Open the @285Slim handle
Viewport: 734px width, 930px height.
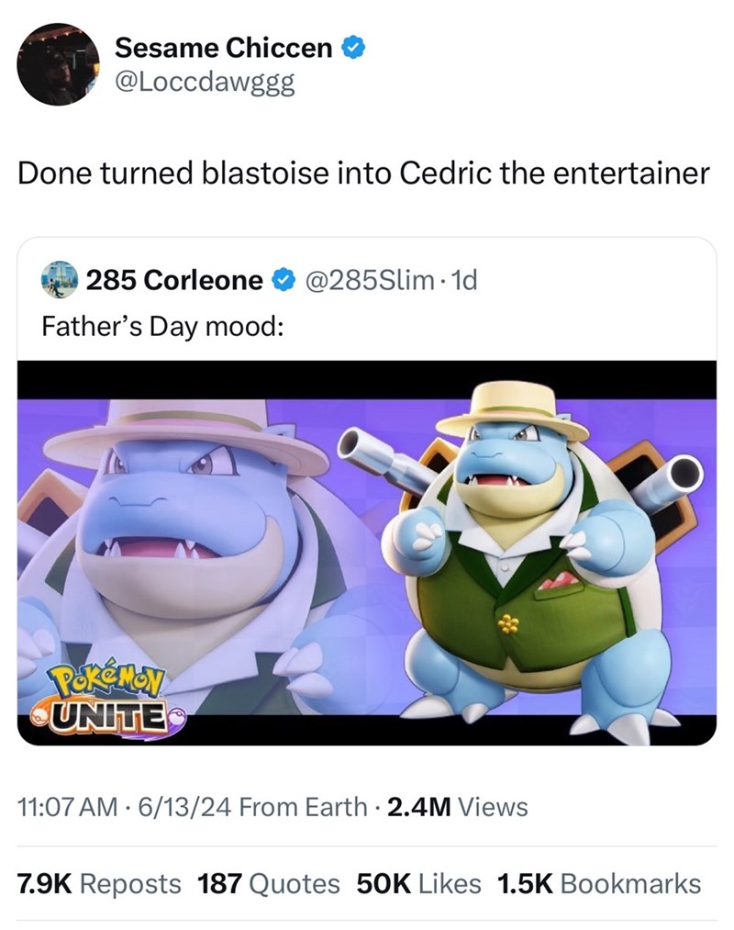(x=363, y=281)
